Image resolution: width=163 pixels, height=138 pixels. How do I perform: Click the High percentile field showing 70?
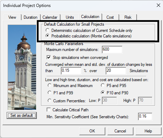(145, 101)
